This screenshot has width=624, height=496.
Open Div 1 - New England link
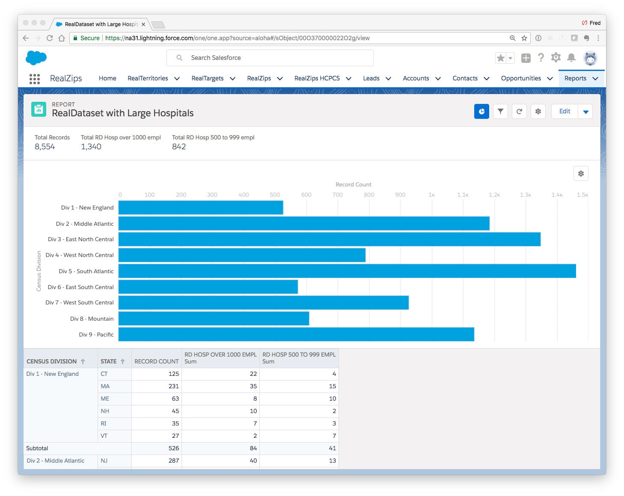coord(53,374)
